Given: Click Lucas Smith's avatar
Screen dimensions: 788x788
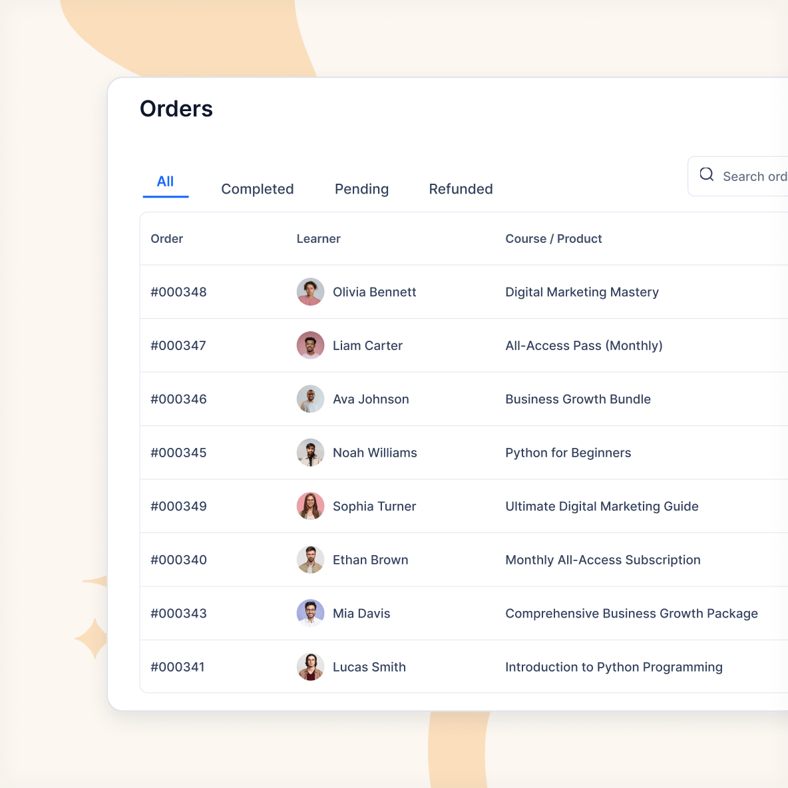Looking at the screenshot, I should (x=311, y=667).
